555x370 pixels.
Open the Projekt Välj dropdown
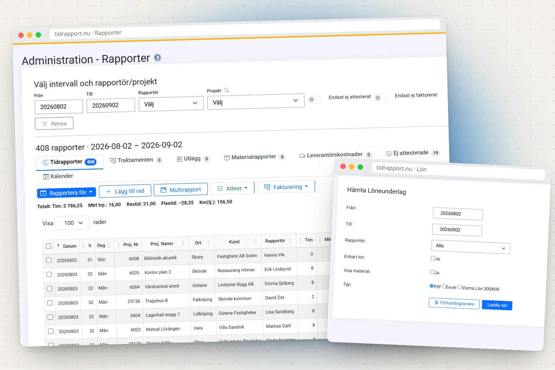pyautogui.click(x=256, y=101)
